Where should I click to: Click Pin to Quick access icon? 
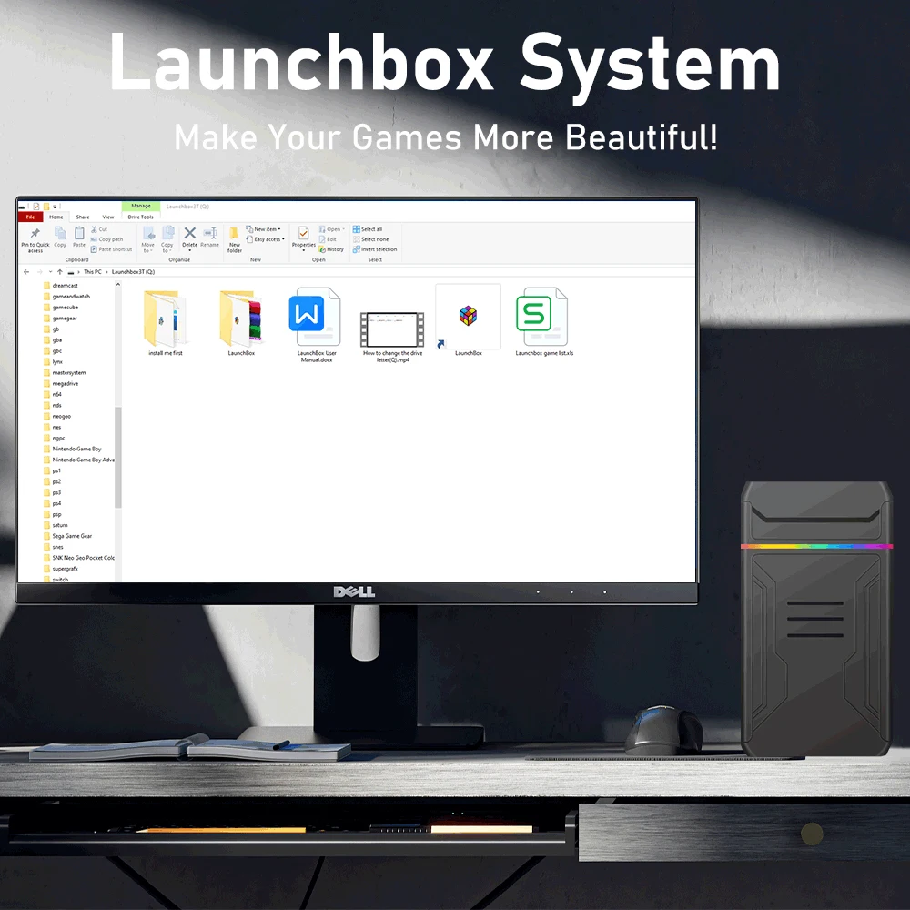[35, 233]
